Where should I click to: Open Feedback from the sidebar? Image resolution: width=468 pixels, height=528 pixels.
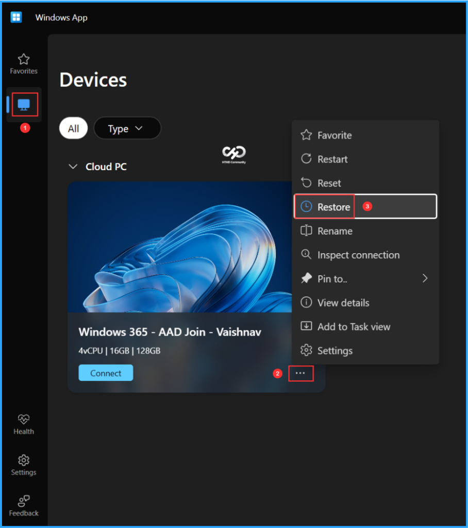click(x=23, y=504)
